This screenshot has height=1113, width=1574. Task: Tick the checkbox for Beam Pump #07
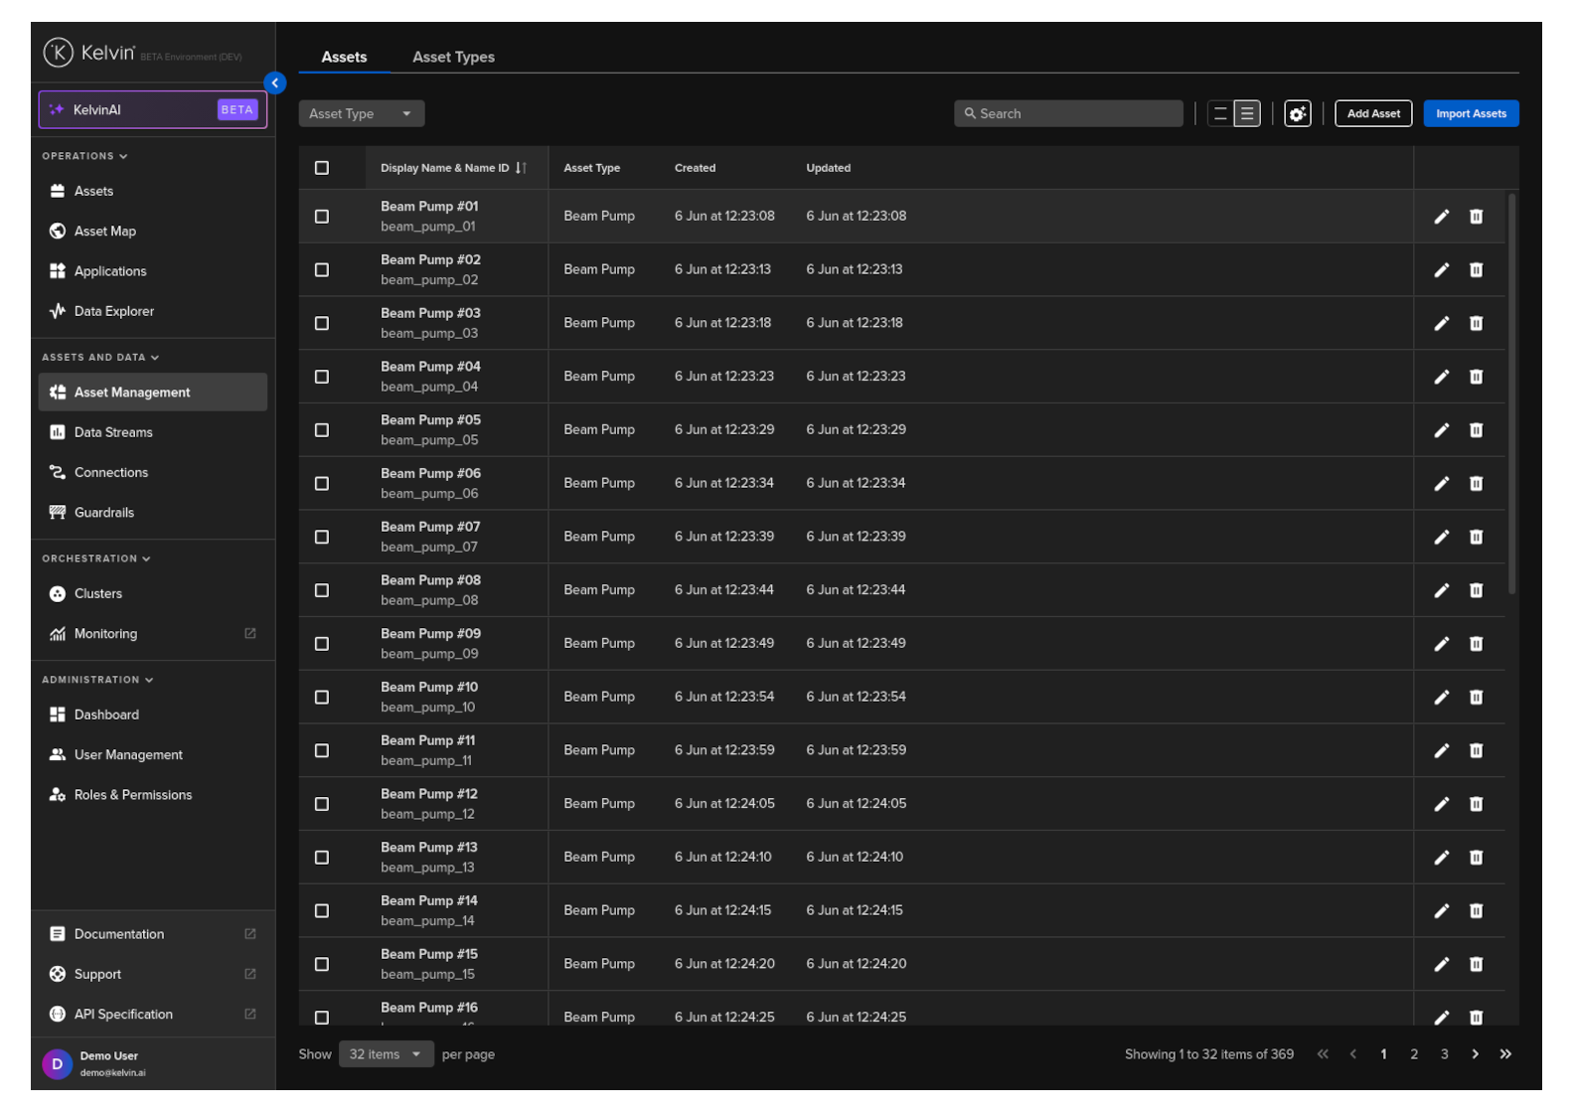coord(322,538)
